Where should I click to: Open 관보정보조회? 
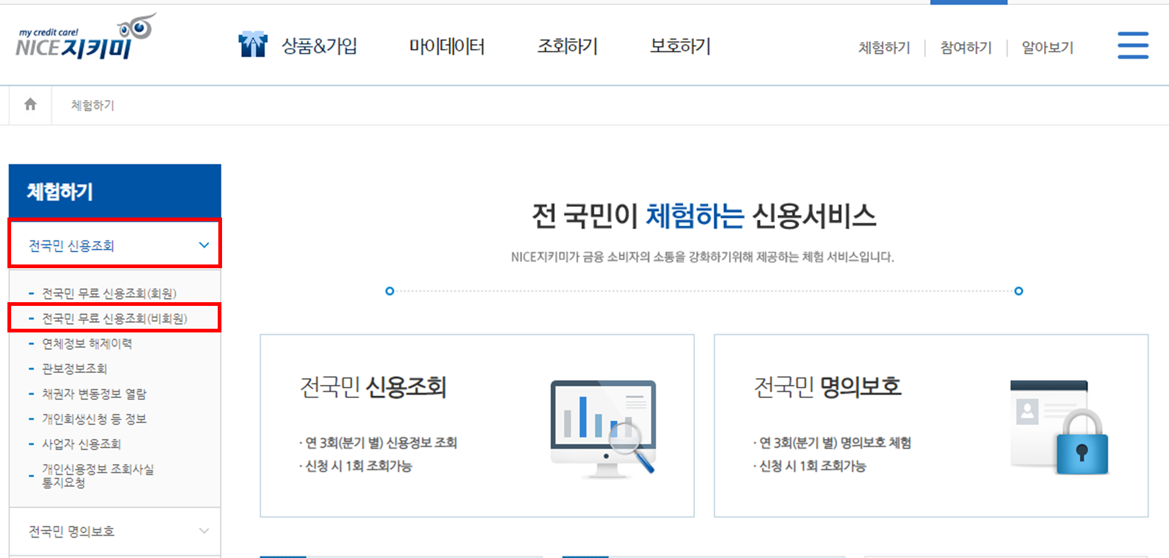(x=74, y=369)
